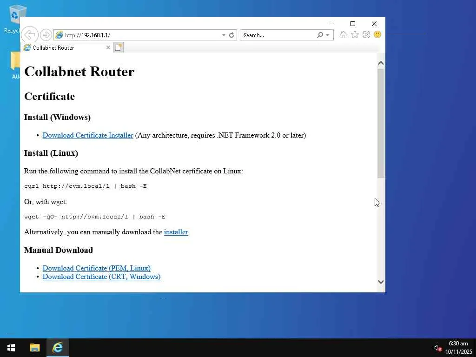476x357 pixels.
Task: Click the smiley feedback icon
Action: point(377,34)
